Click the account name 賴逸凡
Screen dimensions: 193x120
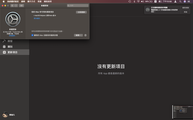pyautogui.click(x=12, y=115)
